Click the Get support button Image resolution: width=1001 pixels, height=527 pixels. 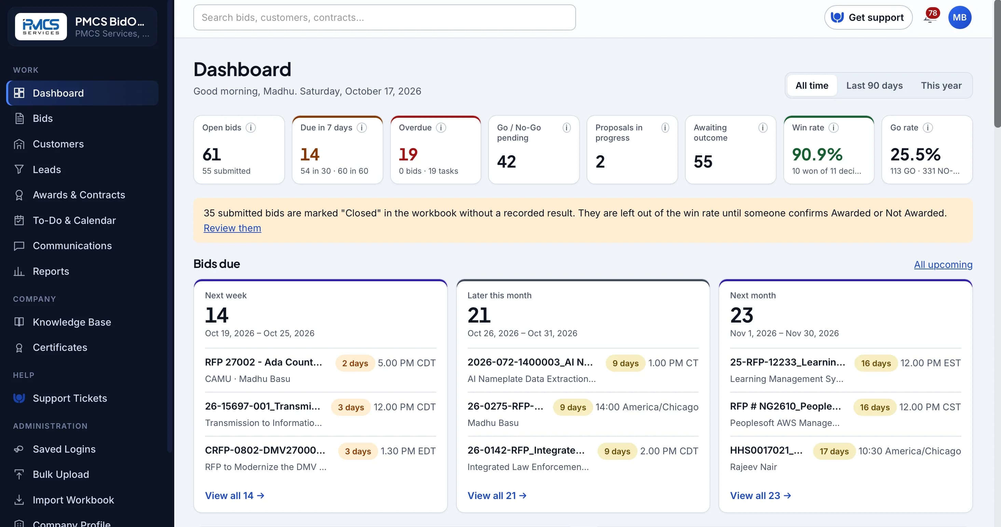click(868, 17)
